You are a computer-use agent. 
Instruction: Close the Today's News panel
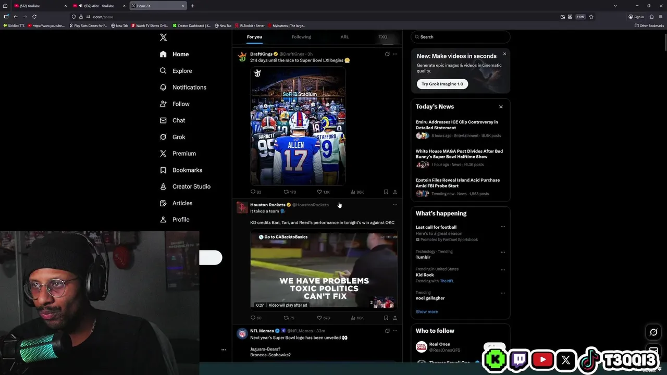(x=501, y=107)
